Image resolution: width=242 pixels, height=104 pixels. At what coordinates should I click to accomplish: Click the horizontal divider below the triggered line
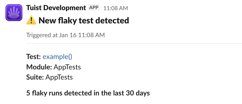[134, 43]
